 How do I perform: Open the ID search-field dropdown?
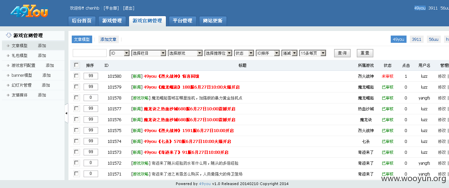pos(119,53)
